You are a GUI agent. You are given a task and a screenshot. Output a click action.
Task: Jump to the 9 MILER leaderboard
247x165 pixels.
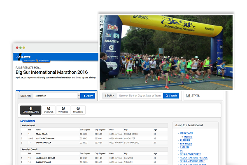coord(184,147)
